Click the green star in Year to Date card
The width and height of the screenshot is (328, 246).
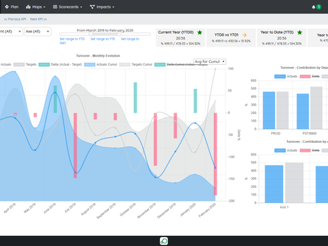point(300,32)
